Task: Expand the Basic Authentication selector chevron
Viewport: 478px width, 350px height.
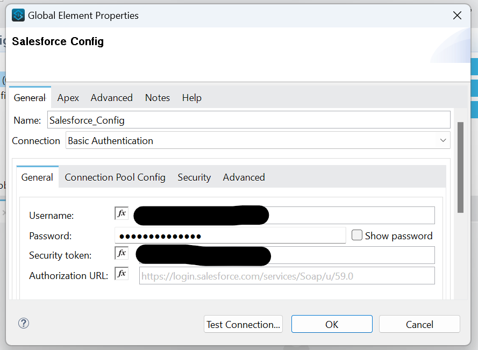Action: [443, 140]
